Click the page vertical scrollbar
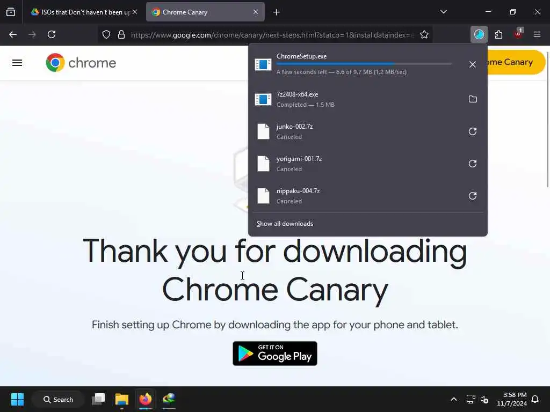 click(547, 119)
